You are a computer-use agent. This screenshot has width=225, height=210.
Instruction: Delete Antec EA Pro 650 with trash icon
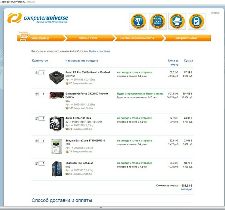pyautogui.click(x=36, y=73)
